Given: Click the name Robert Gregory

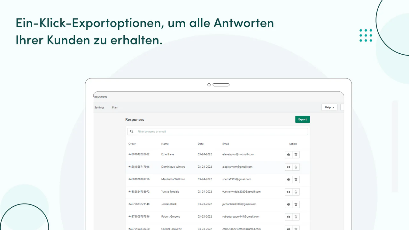Looking at the screenshot, I should click(x=171, y=217).
